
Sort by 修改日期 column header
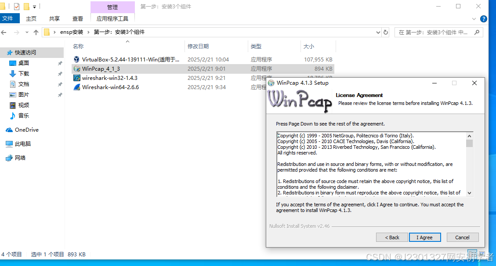pyautogui.click(x=198, y=47)
